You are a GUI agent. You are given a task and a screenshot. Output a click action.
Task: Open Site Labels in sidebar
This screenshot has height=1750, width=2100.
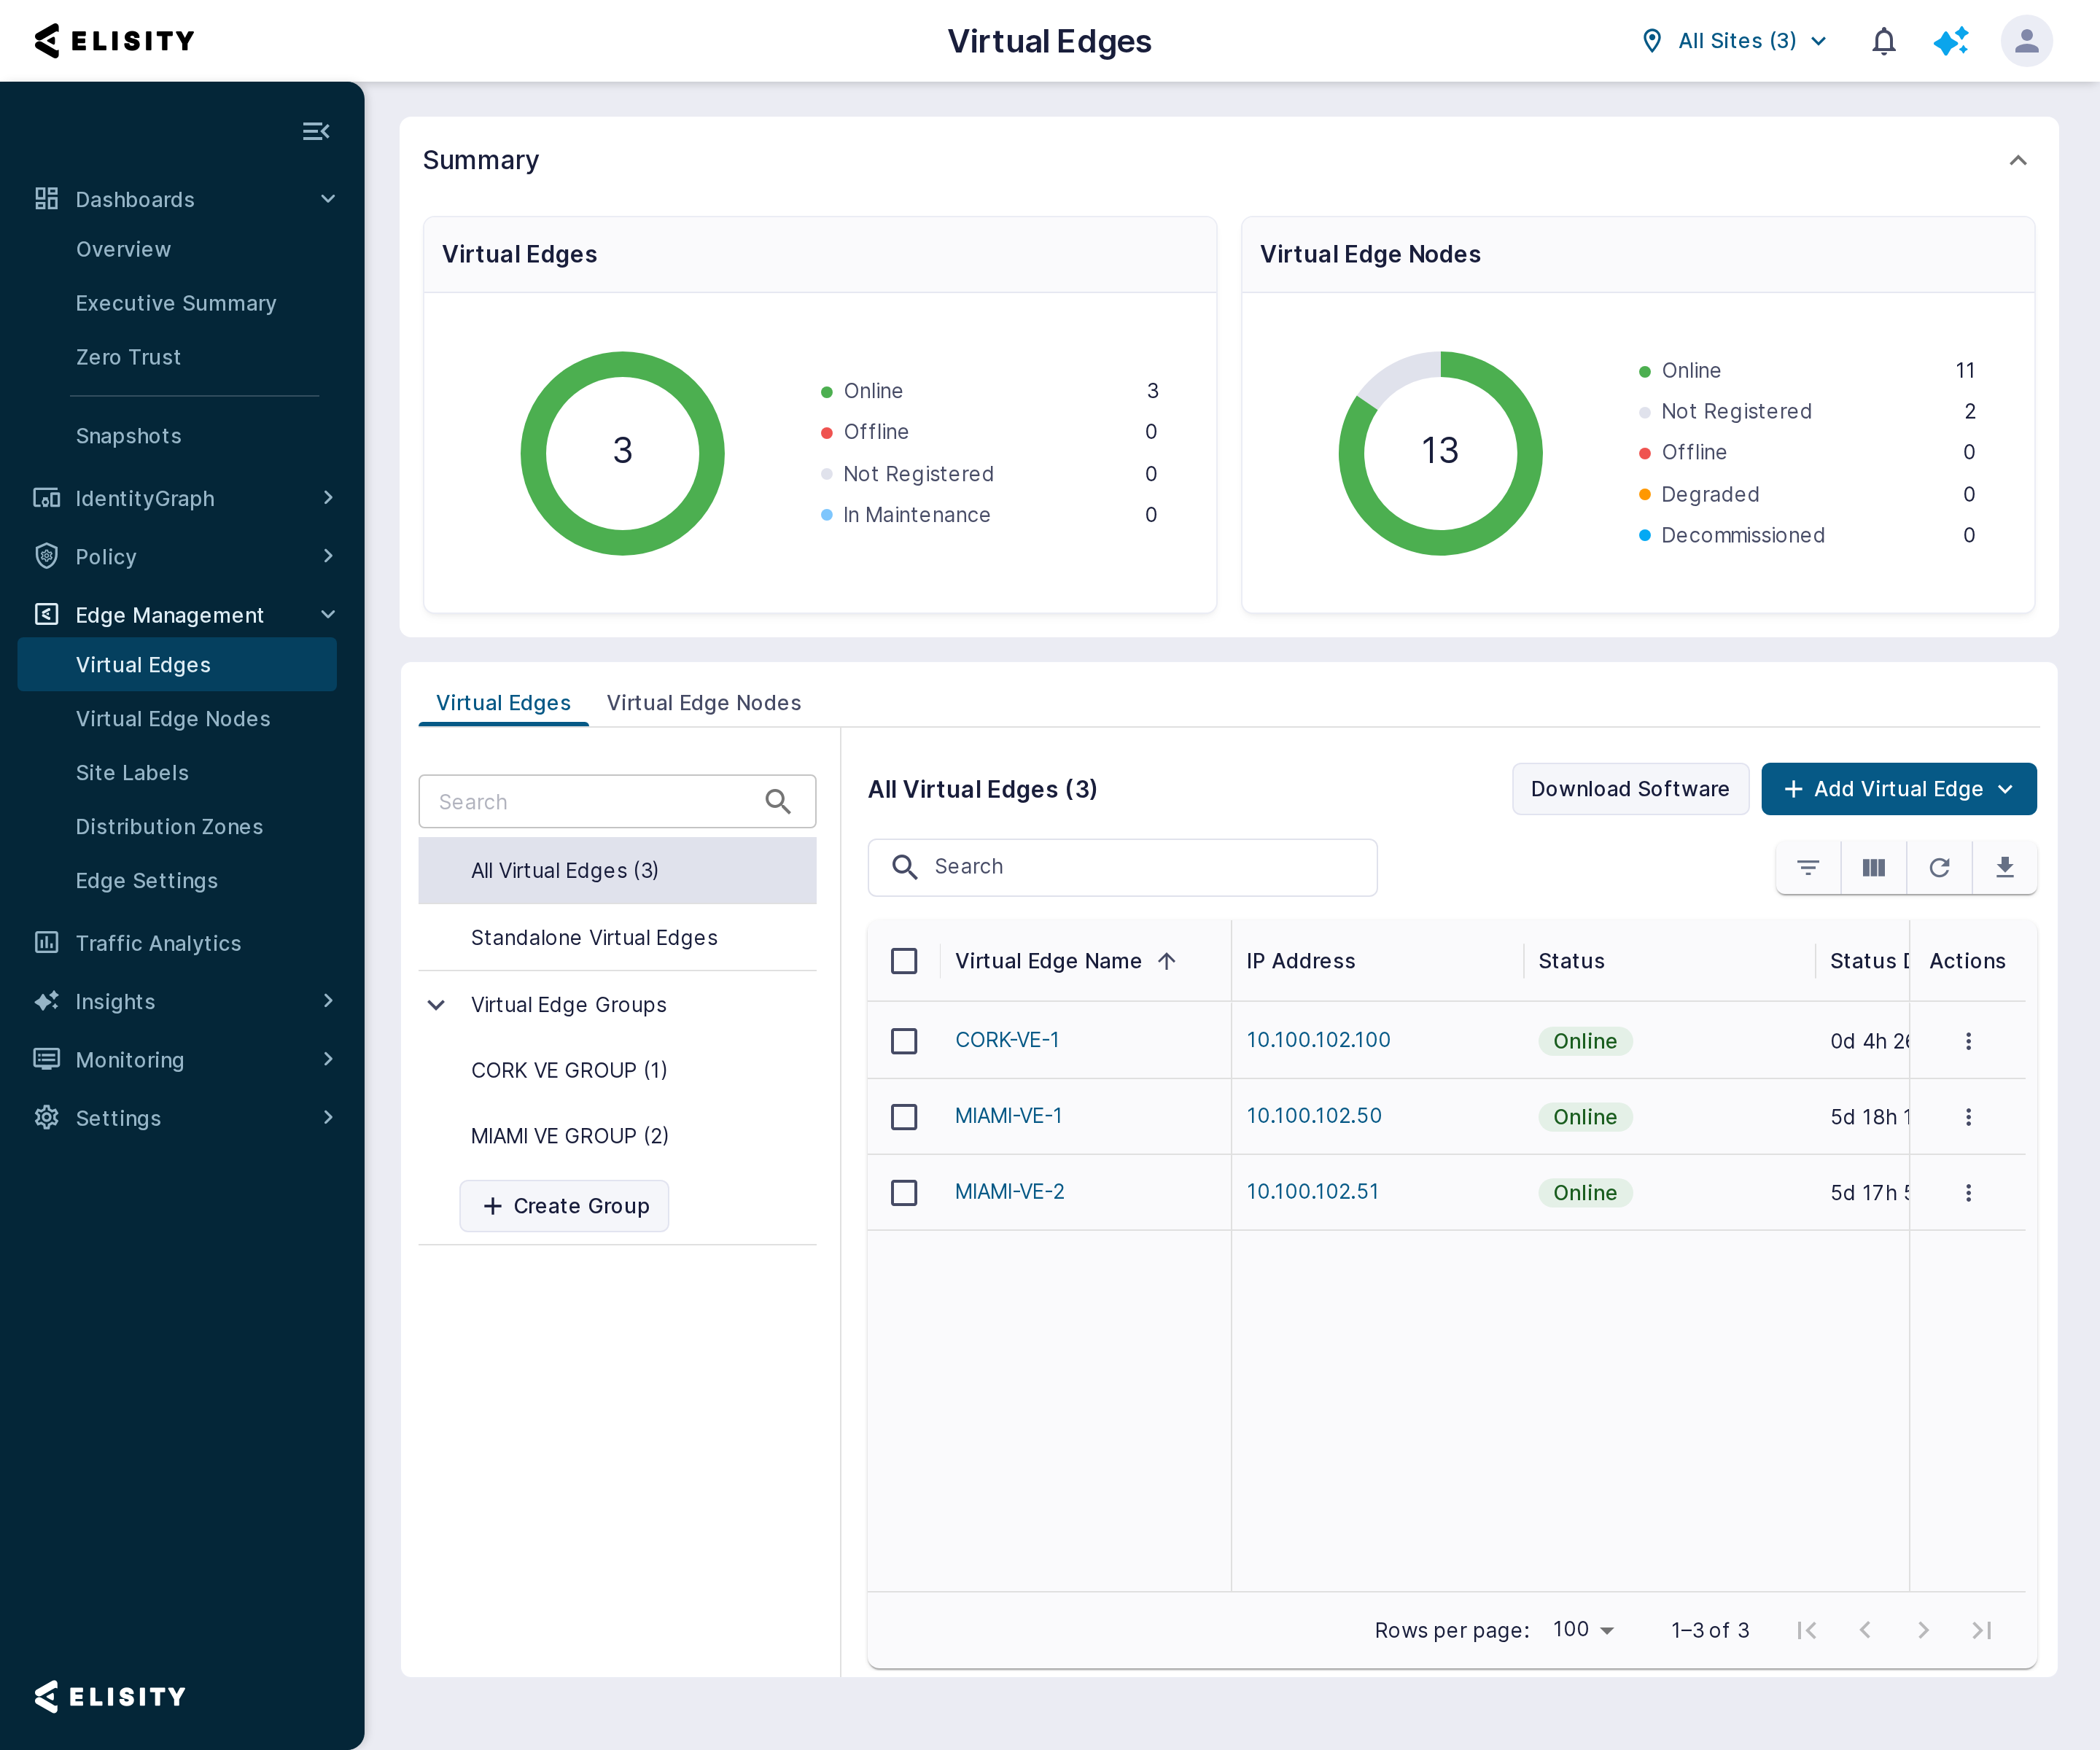132,772
